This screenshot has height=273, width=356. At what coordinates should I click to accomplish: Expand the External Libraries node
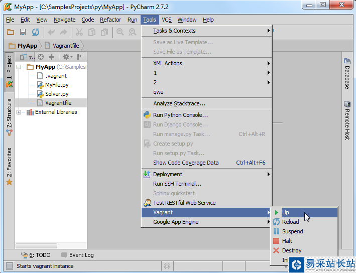19,112
